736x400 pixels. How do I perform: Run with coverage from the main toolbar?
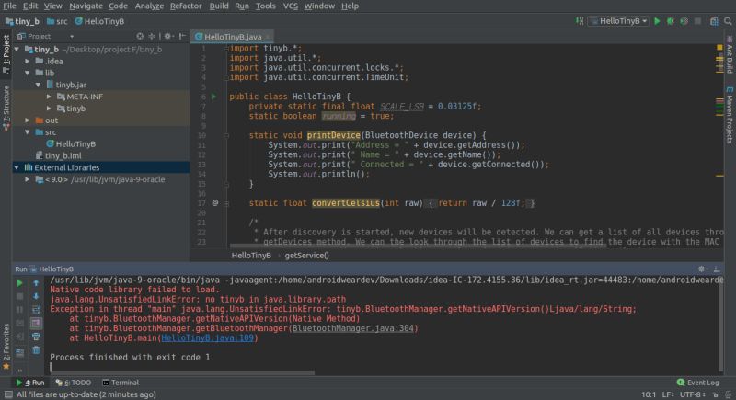(684, 21)
